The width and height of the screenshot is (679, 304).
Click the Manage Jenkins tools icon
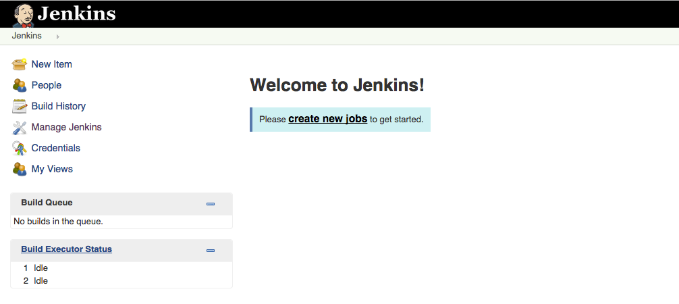[x=20, y=127]
